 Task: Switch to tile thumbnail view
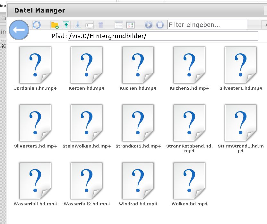(130, 25)
